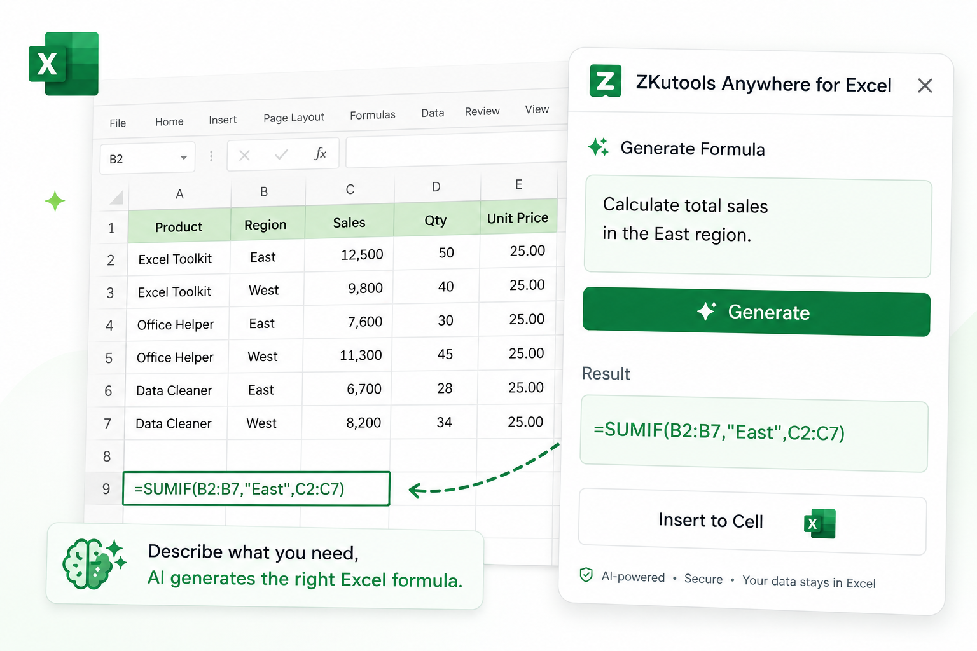Click the select-all corner triangle
Screen dimensions: 977x651
point(116,197)
